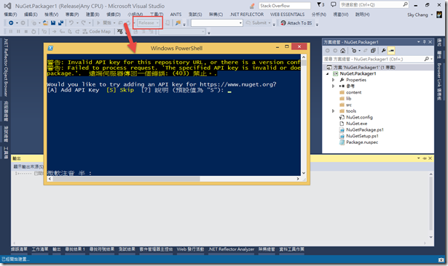This screenshot has width=448, height=266.
Task: Click the PowerShell window title bar icon
Action: tap(50, 48)
